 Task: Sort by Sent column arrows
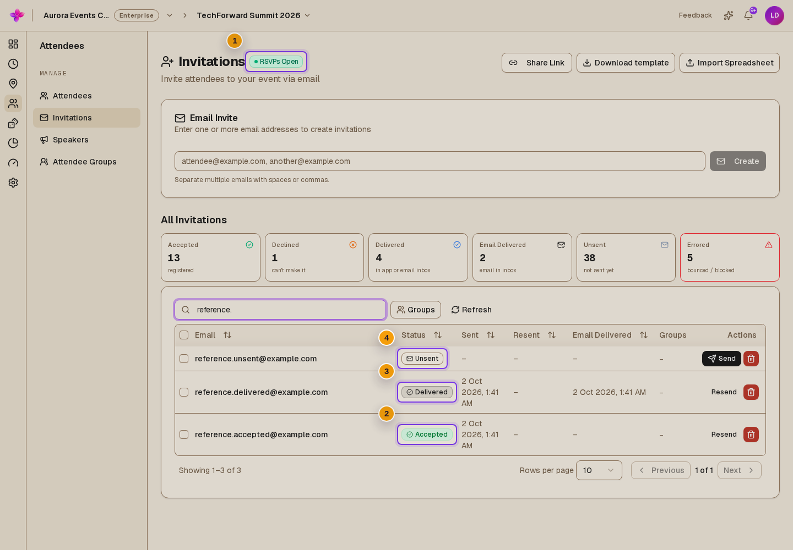491,335
